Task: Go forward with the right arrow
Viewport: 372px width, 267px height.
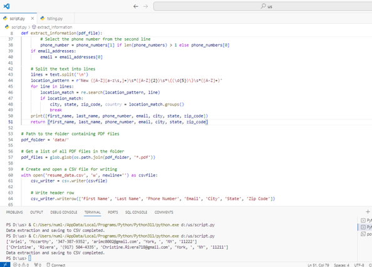Action: point(145,6)
